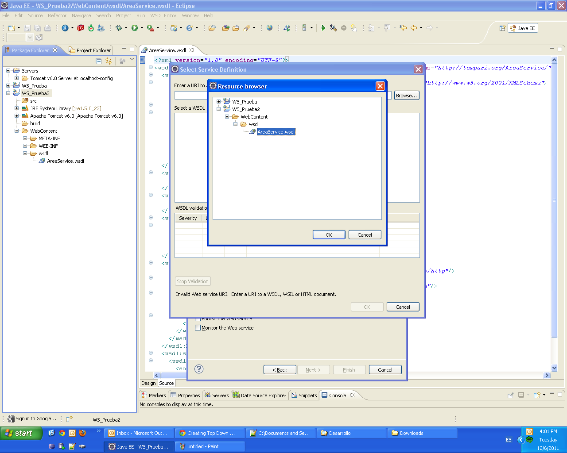Click the Print icon in main toolbar
Screen dimensions: 567x453
47,28
